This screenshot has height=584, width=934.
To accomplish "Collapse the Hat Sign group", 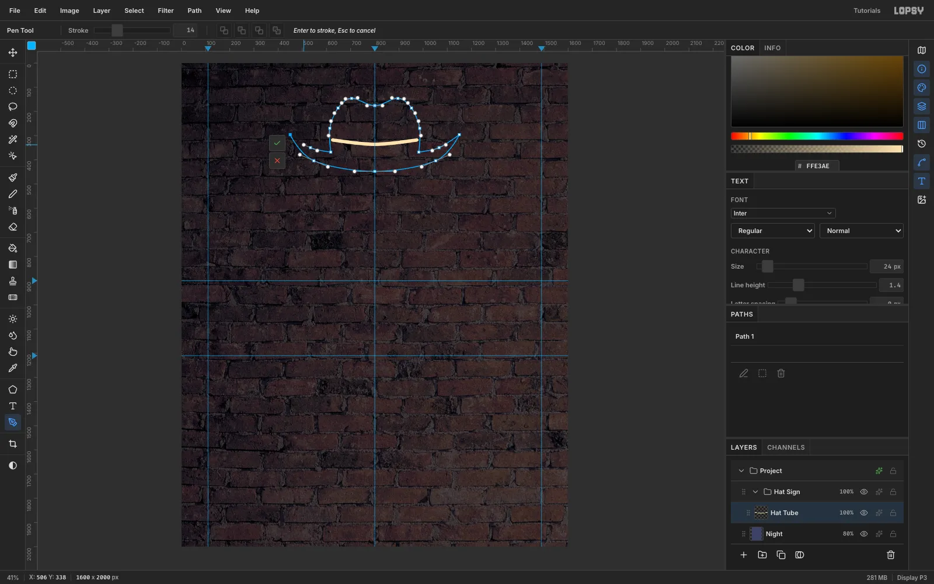I will (x=755, y=492).
